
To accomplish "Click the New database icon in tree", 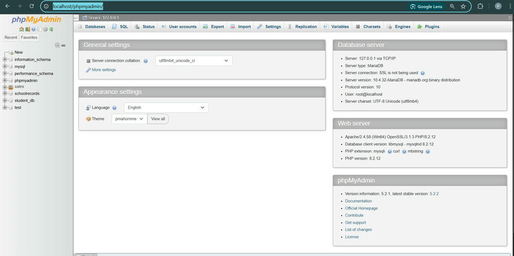I will [11, 53].
